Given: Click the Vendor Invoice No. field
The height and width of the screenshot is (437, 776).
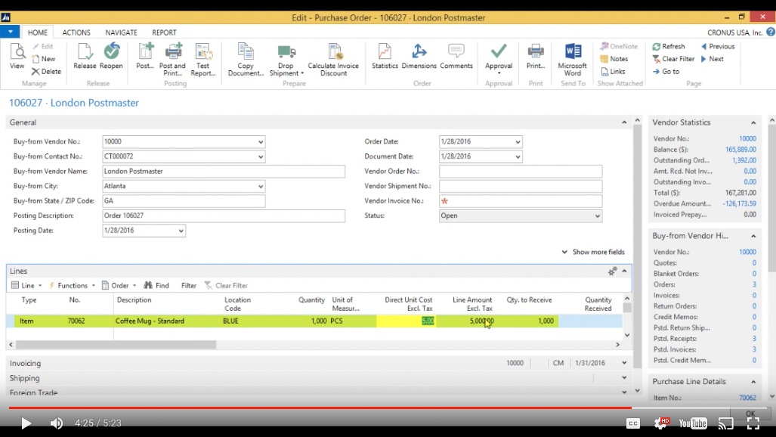Looking at the screenshot, I should [x=521, y=201].
